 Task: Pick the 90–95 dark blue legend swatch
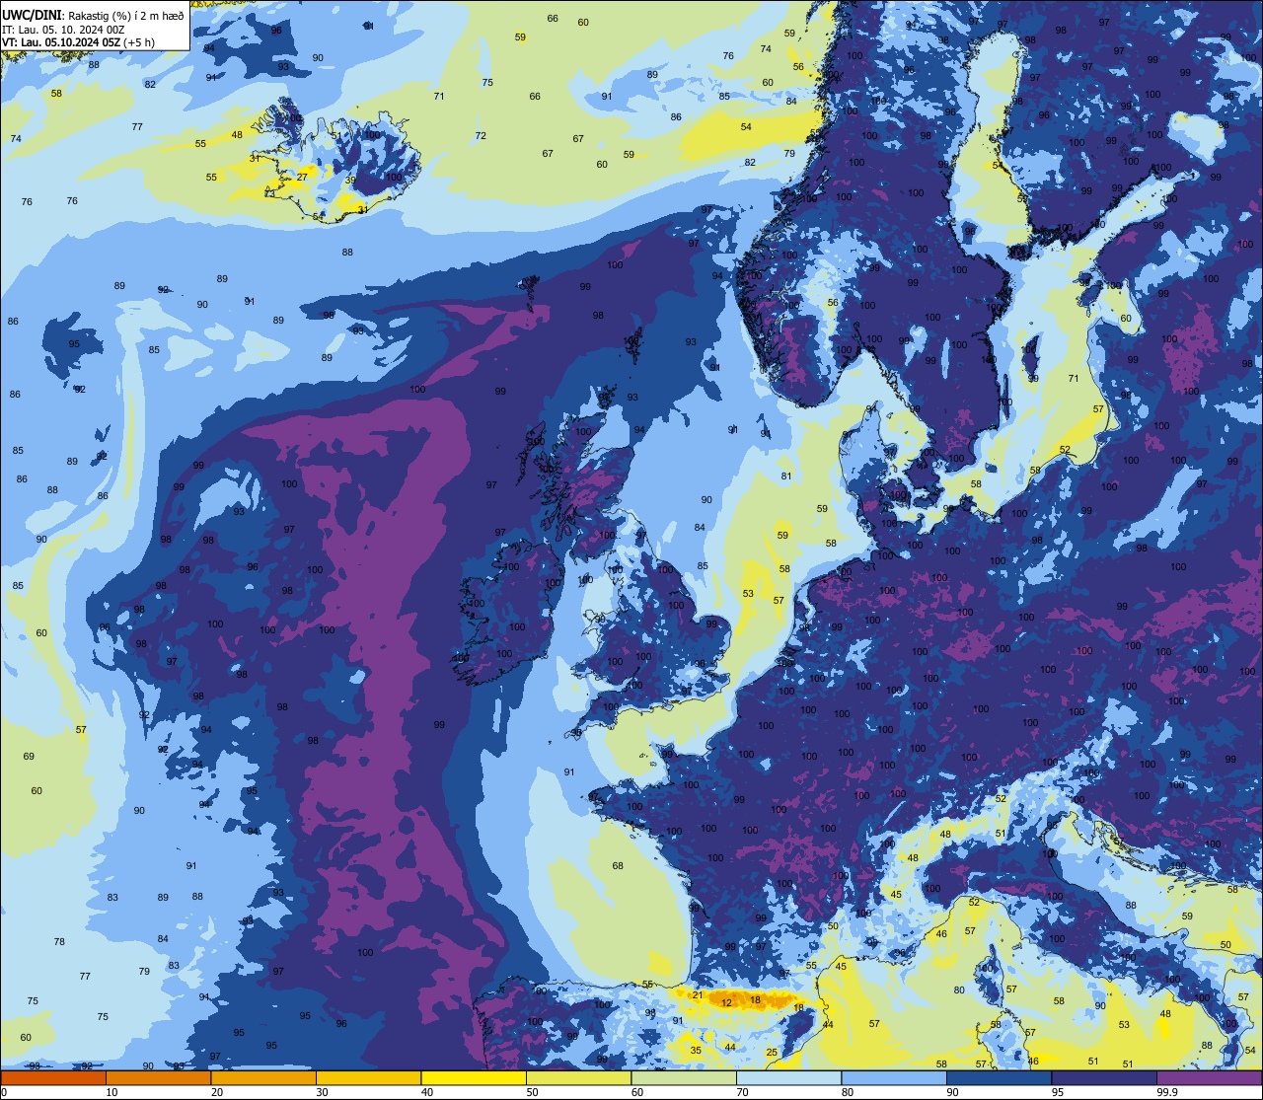click(x=1000, y=1077)
